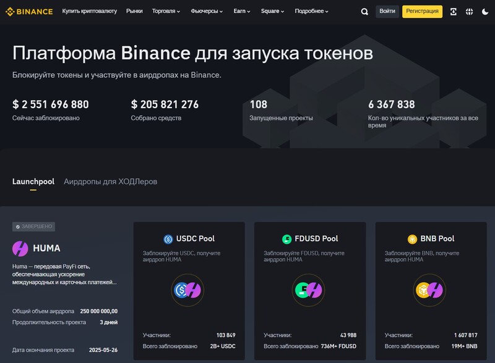Click the Huma PayFi description text
This screenshot has width=495, height=363.
(64, 275)
